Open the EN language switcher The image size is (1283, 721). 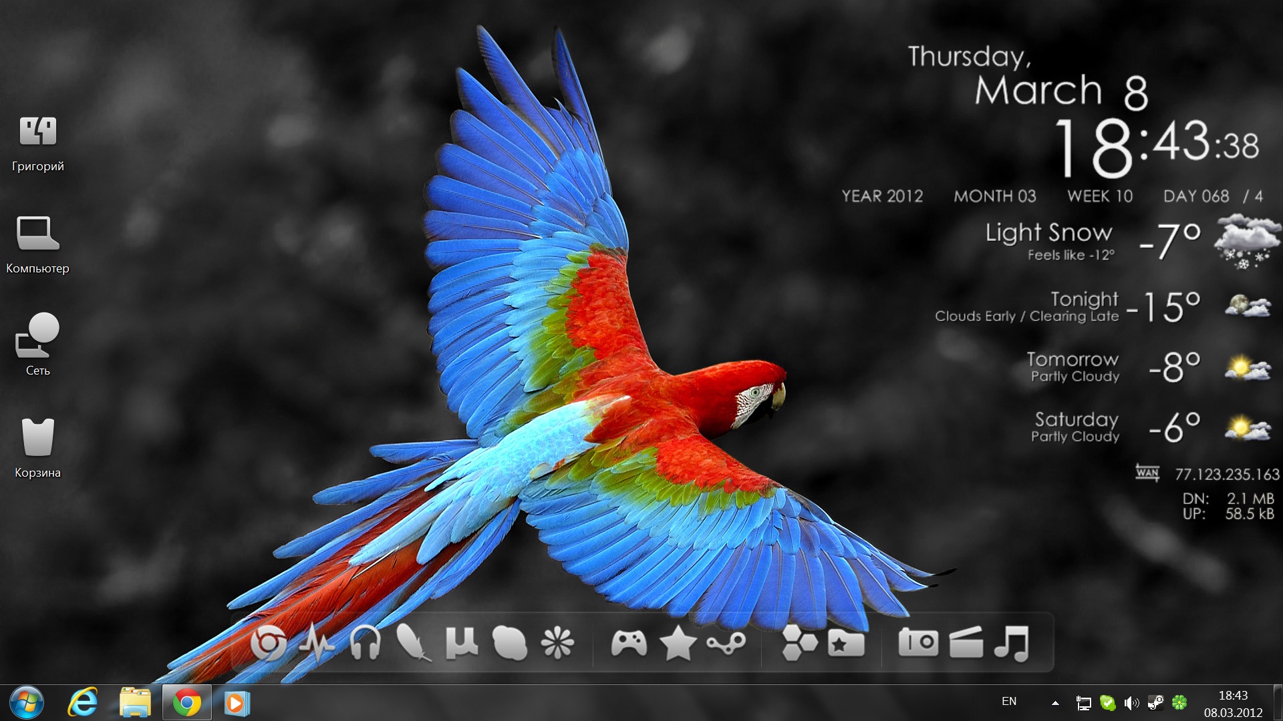pos(1009,702)
